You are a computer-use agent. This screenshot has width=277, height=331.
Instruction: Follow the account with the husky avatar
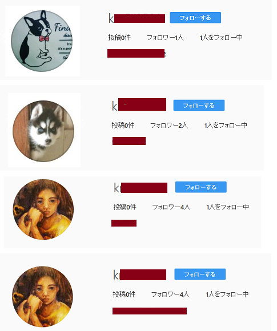point(199,106)
